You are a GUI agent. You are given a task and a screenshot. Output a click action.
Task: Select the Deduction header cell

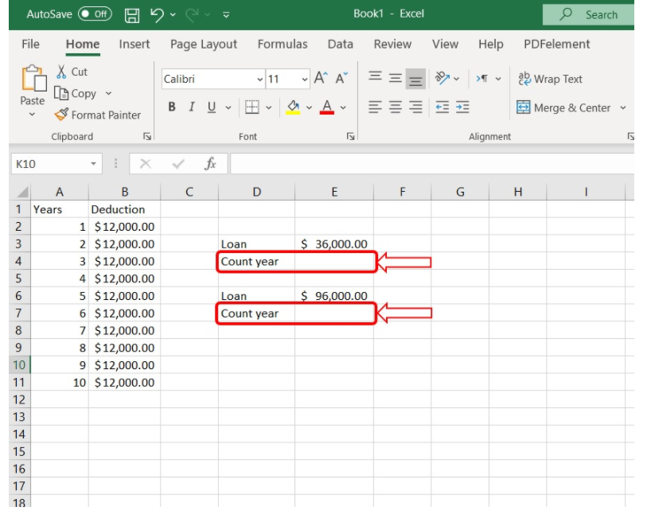(124, 209)
